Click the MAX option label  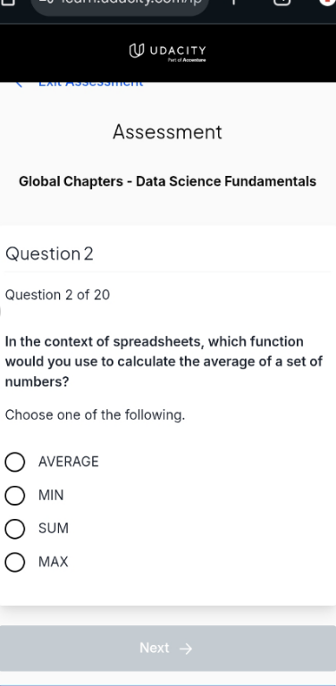54,562
